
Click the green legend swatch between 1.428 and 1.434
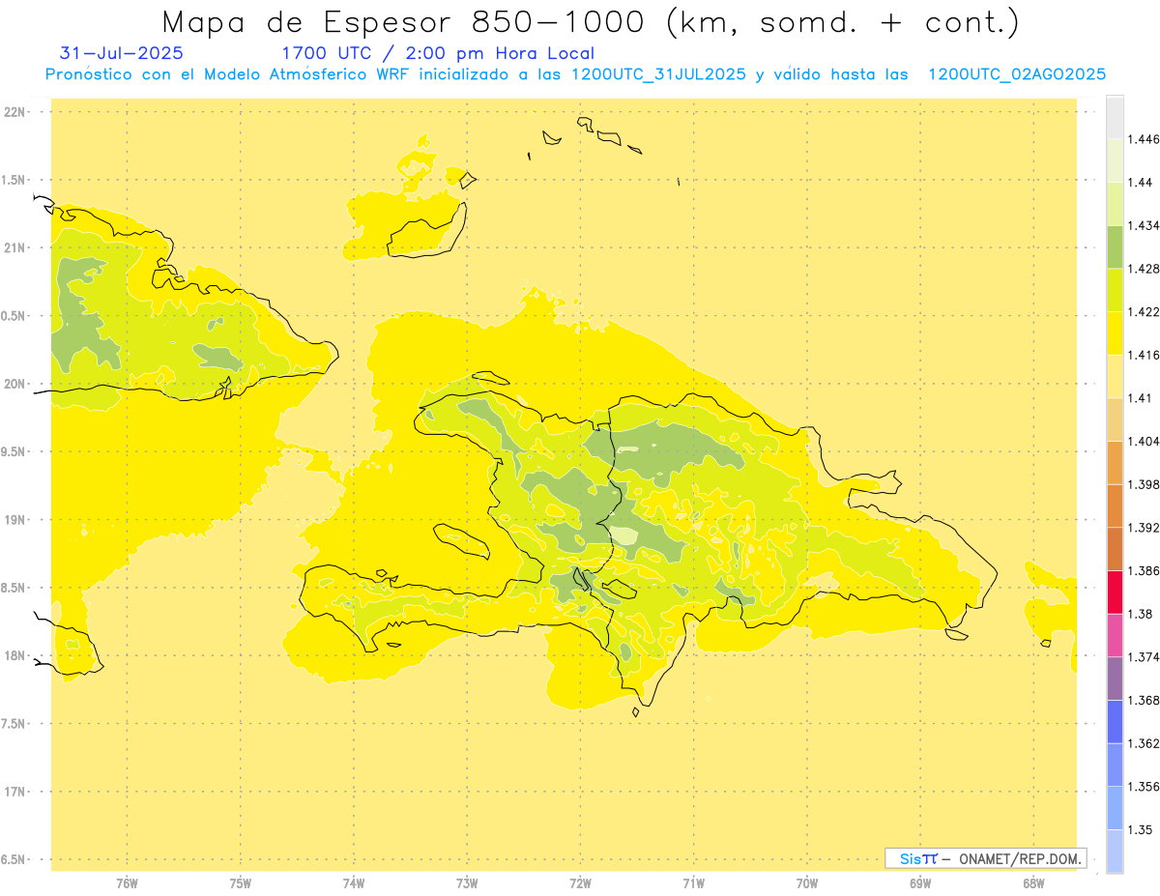click(x=1115, y=246)
